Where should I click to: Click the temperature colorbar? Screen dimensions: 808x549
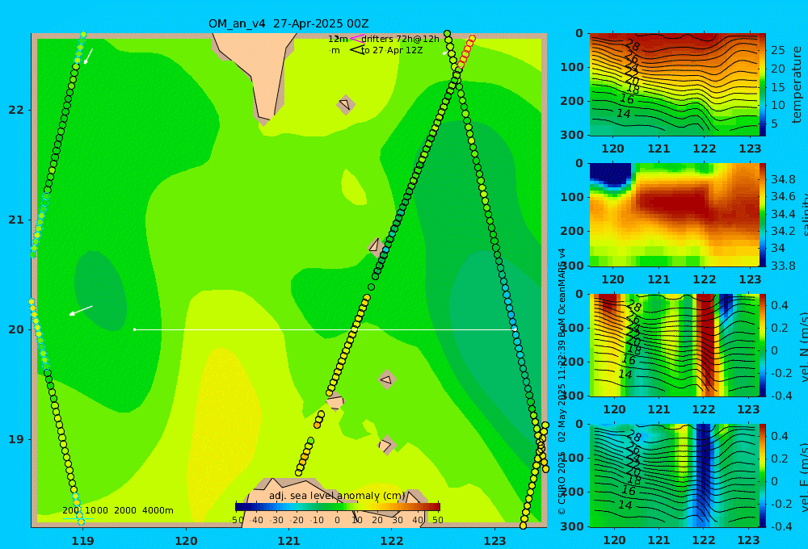(x=762, y=85)
